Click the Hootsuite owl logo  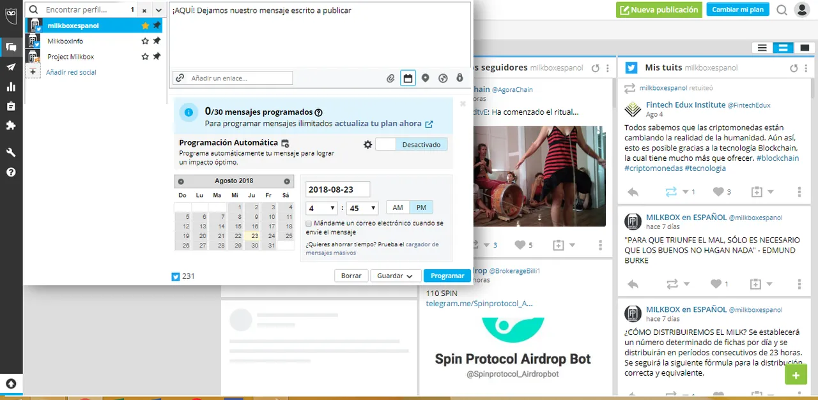11,15
